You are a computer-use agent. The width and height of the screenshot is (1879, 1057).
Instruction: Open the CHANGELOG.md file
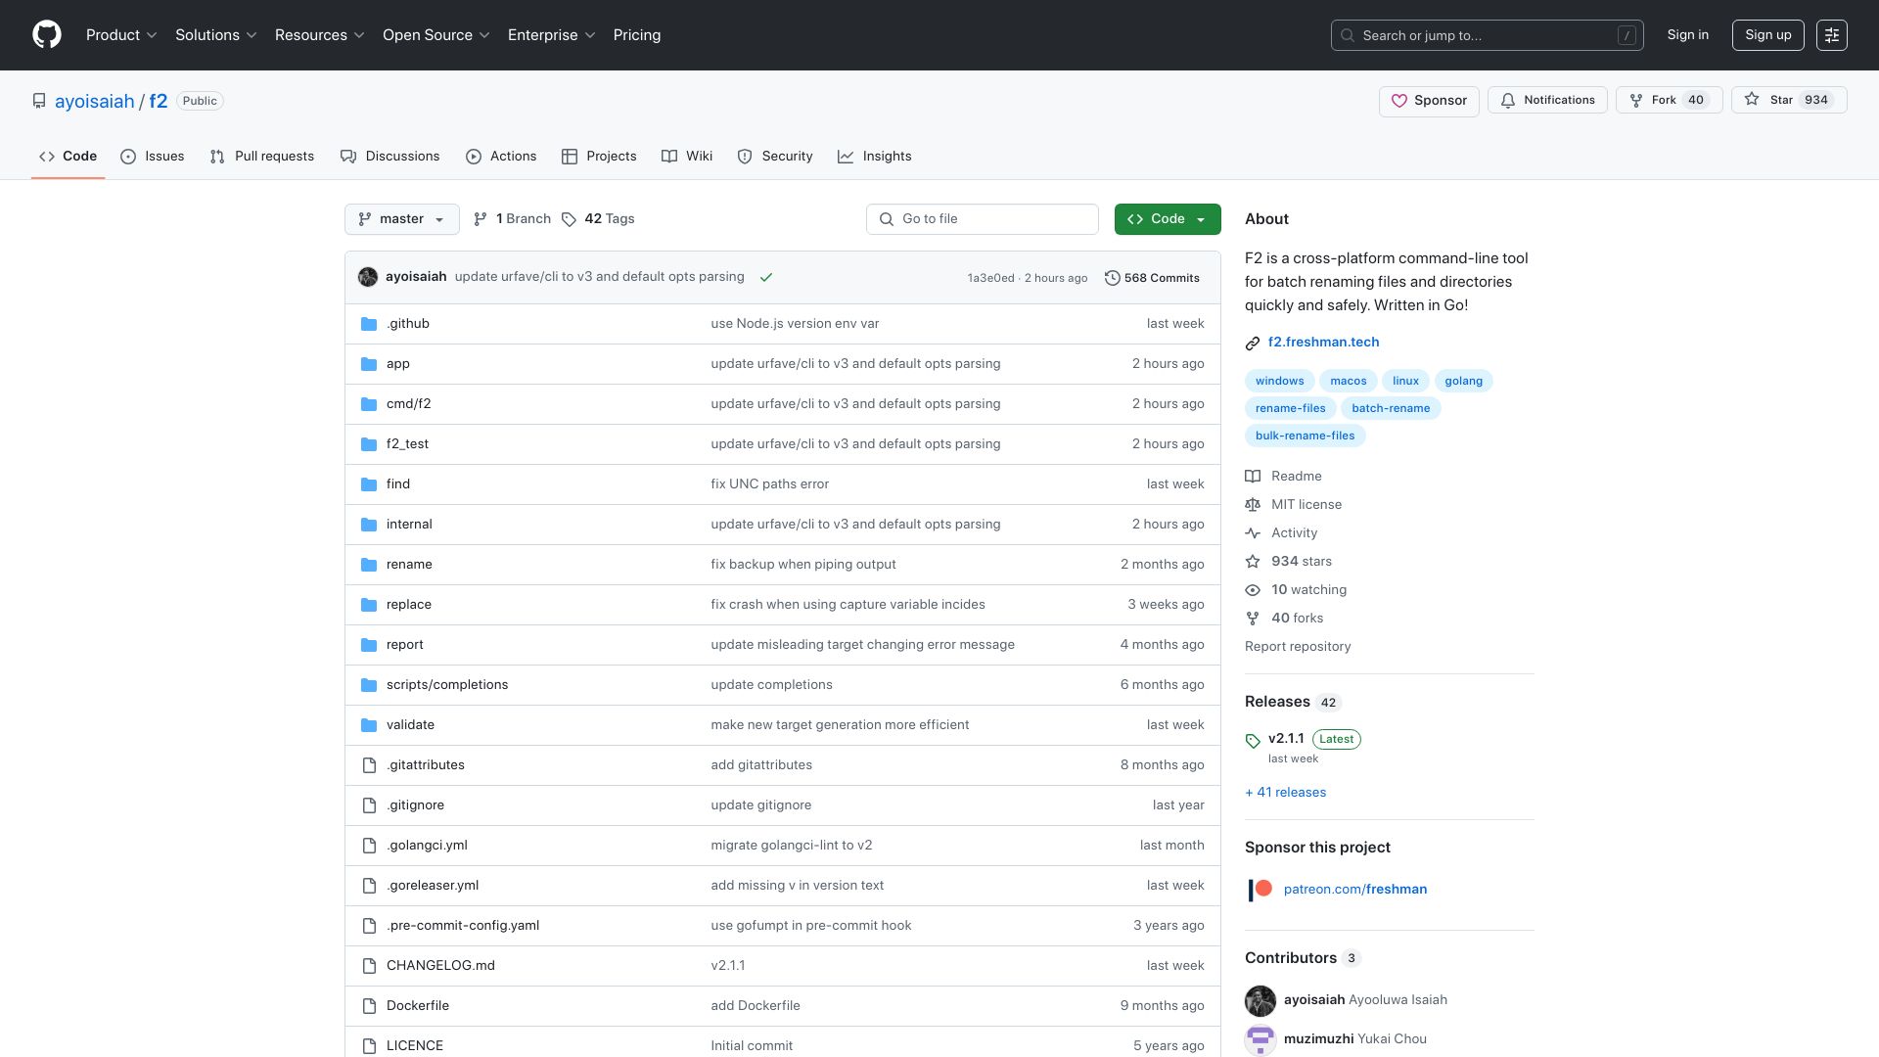pyautogui.click(x=440, y=966)
